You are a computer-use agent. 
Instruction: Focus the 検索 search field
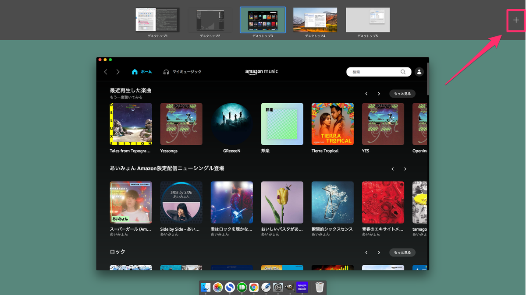pyautogui.click(x=379, y=72)
